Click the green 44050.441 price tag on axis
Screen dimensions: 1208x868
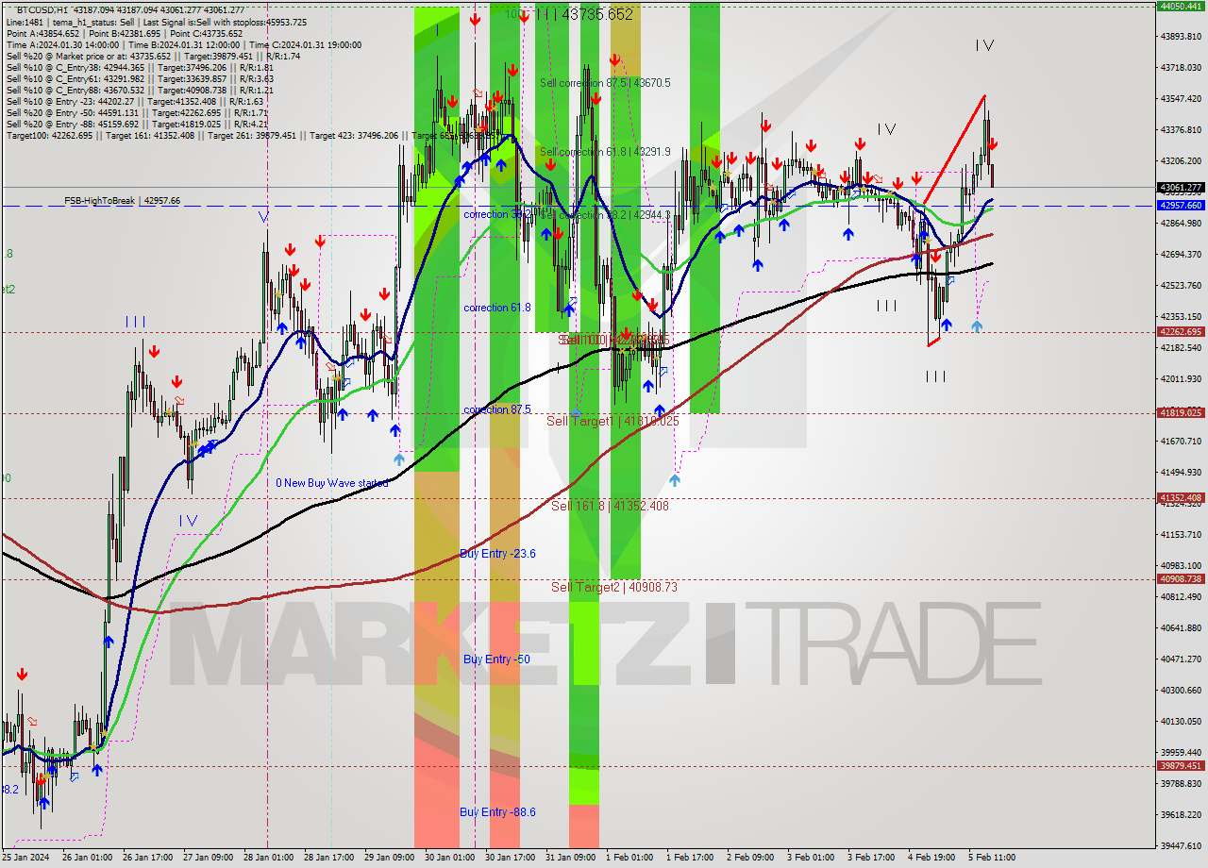click(x=1181, y=6)
